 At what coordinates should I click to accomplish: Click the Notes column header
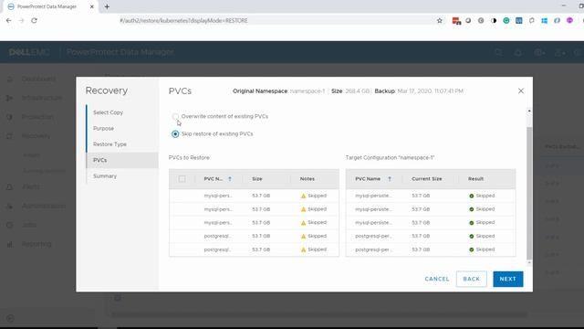pyautogui.click(x=308, y=179)
